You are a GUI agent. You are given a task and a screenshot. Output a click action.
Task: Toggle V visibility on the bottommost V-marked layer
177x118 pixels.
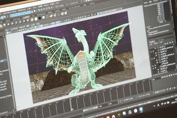coord(153,68)
